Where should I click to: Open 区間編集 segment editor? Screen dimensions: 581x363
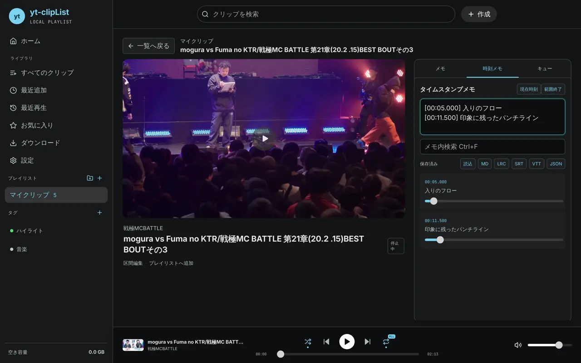coord(133,263)
